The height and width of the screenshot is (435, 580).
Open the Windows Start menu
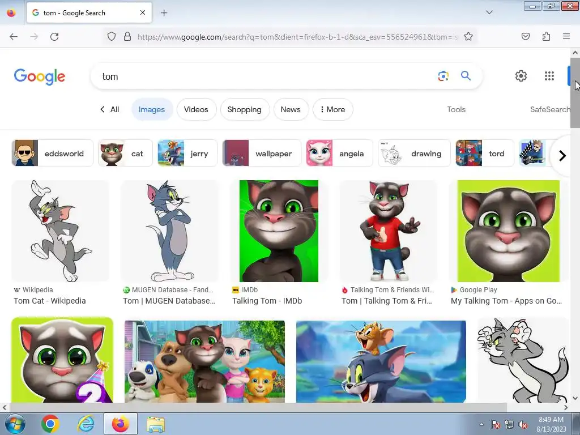click(15, 424)
